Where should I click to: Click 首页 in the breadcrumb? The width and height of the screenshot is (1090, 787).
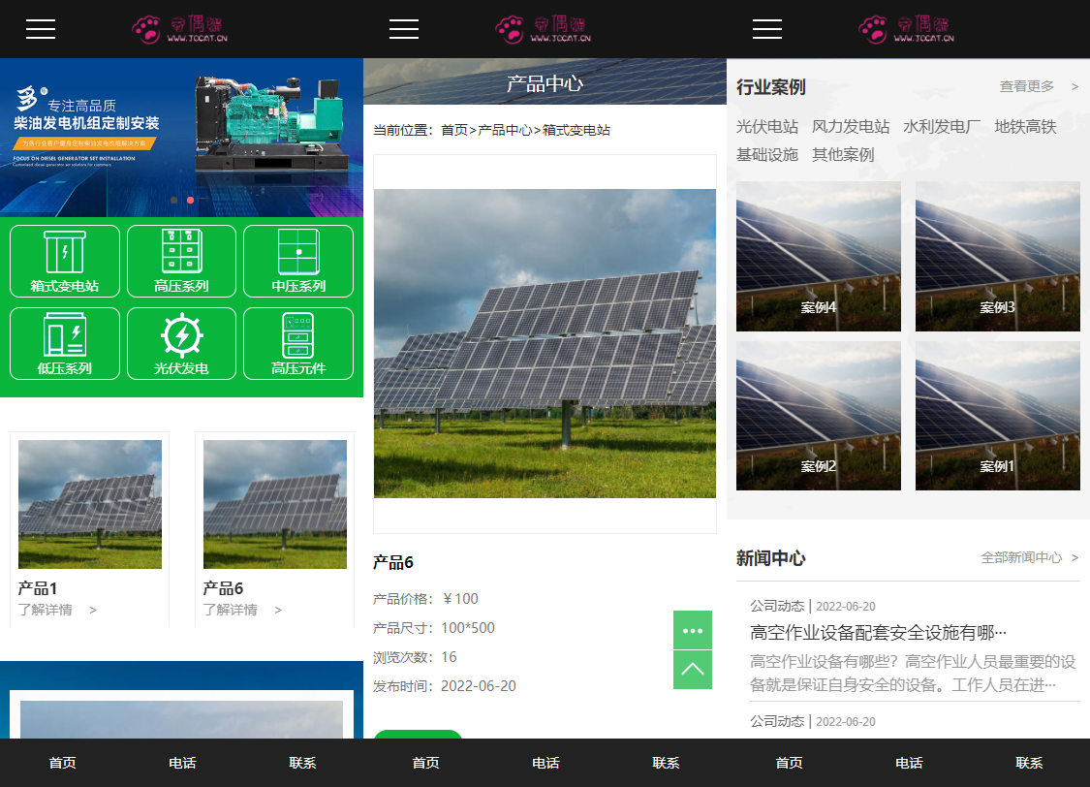tap(454, 130)
